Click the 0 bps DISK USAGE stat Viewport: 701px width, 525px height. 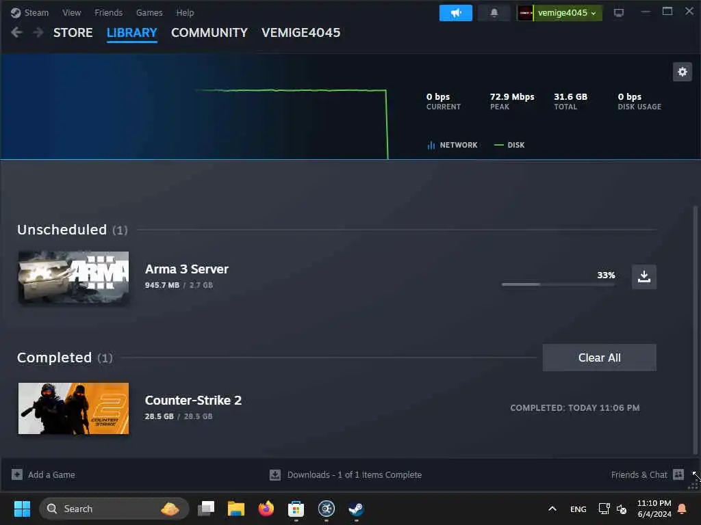639,101
